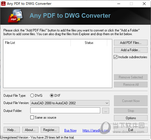Click the Output Folder text field
This screenshot has height=140, width=151.
pyautogui.click(x=65, y=110)
